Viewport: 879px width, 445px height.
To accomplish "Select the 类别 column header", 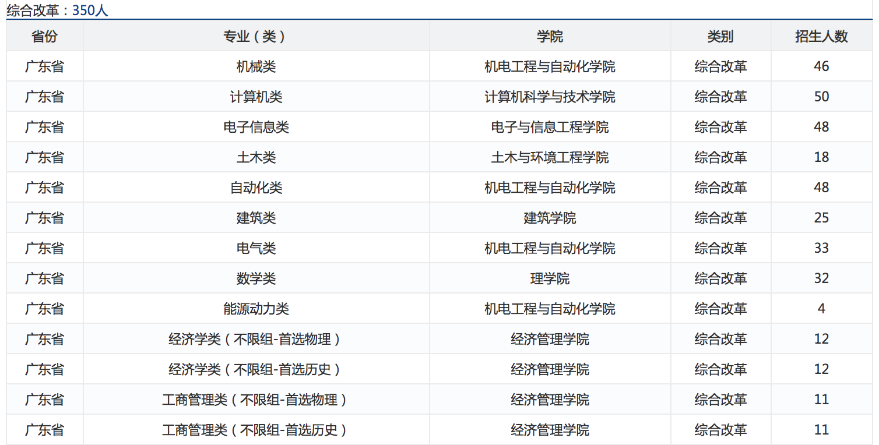I will click(720, 36).
